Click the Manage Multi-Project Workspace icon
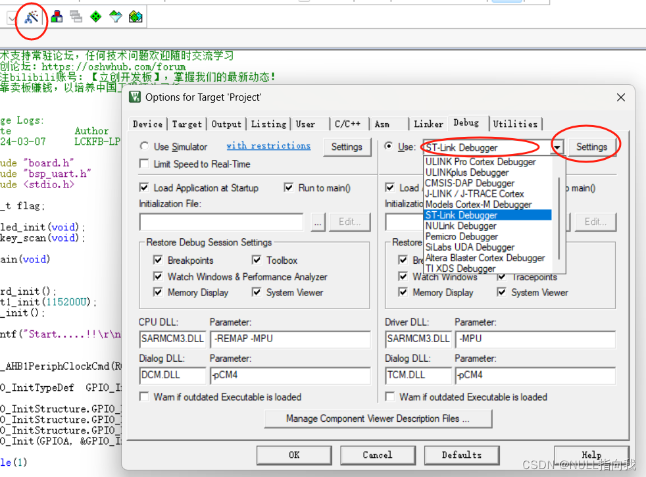Screen dimensions: 646x477 (x=76, y=17)
